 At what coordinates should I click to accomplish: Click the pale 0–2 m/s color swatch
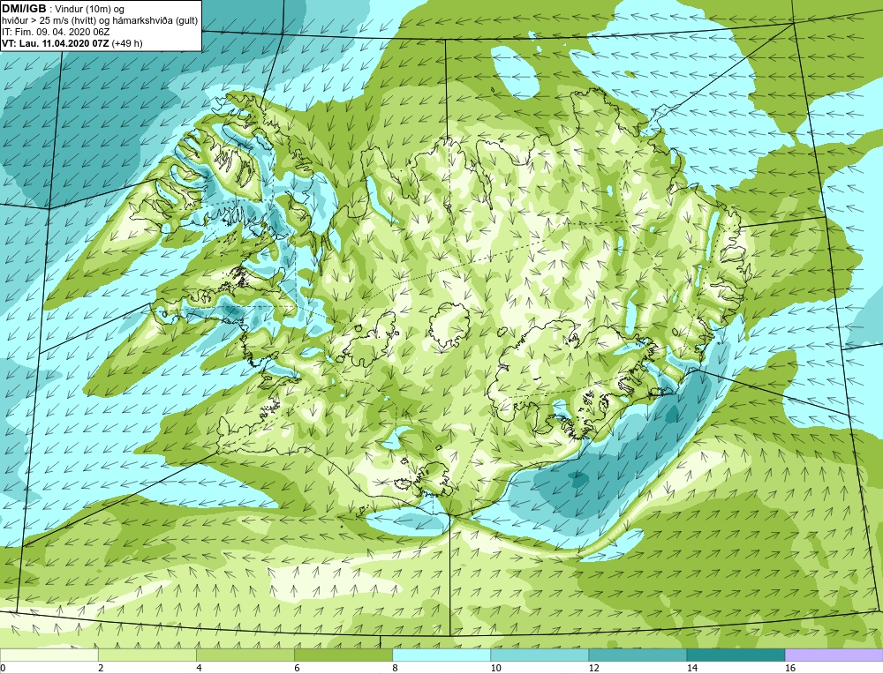pyautogui.click(x=49, y=655)
